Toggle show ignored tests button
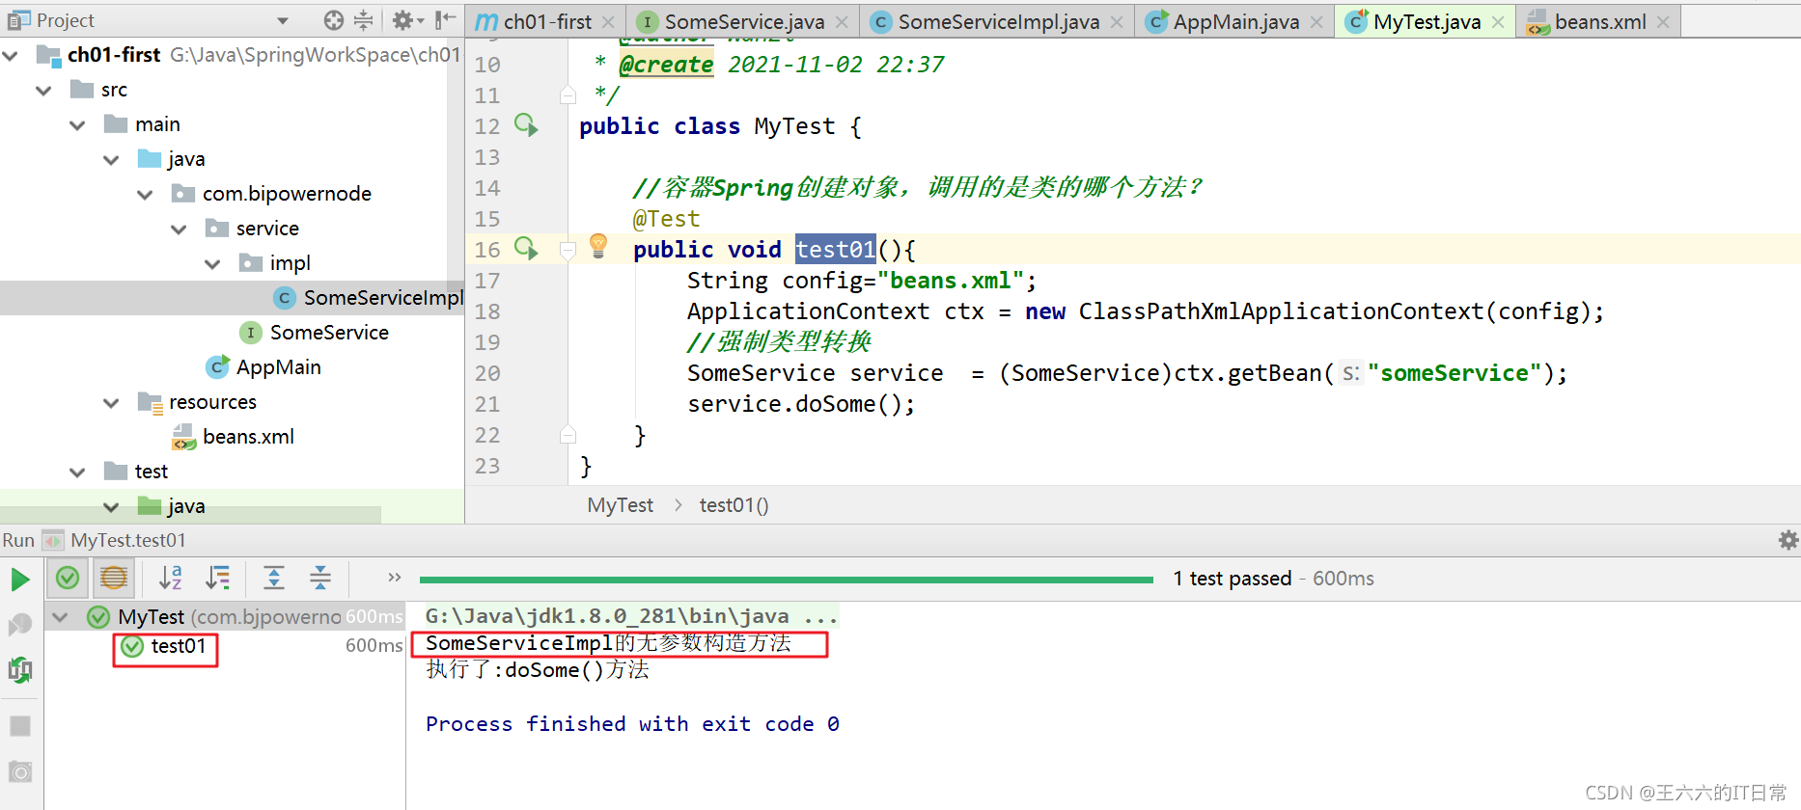Screen dimensions: 1801x810 point(114,578)
